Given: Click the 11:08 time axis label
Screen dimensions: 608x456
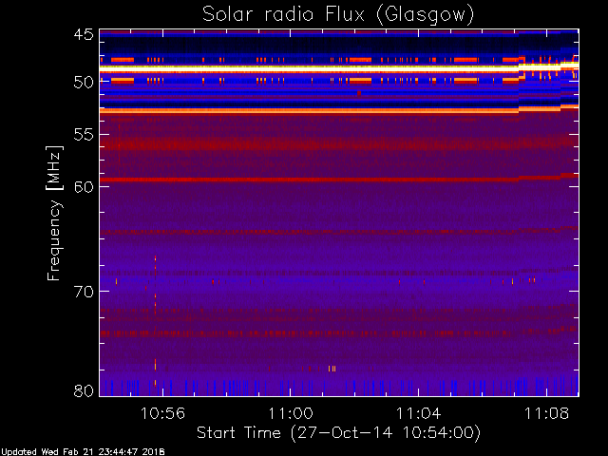Looking at the screenshot, I should tap(547, 413).
